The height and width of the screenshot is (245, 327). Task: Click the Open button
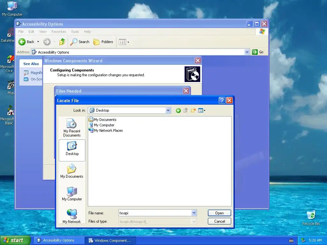click(219, 213)
